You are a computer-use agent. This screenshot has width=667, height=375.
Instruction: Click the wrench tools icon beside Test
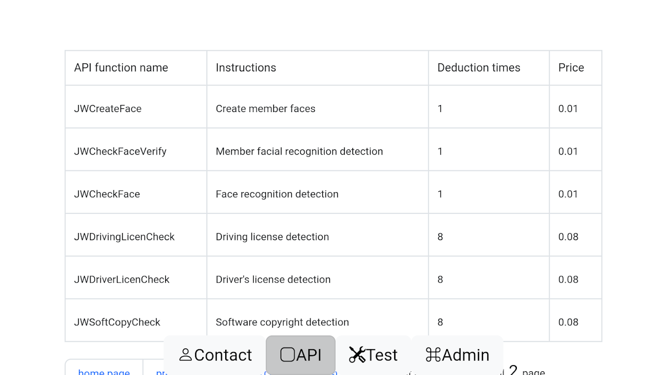coord(357,355)
